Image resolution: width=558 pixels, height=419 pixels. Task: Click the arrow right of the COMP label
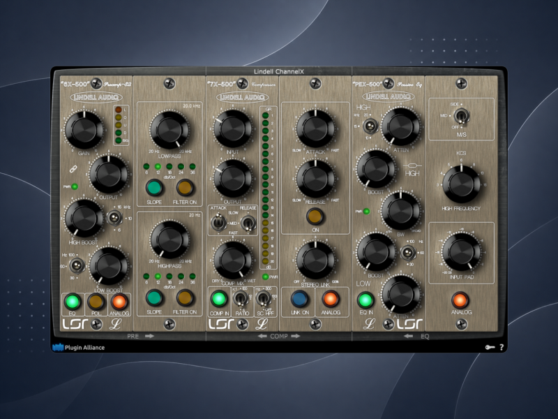click(x=295, y=336)
